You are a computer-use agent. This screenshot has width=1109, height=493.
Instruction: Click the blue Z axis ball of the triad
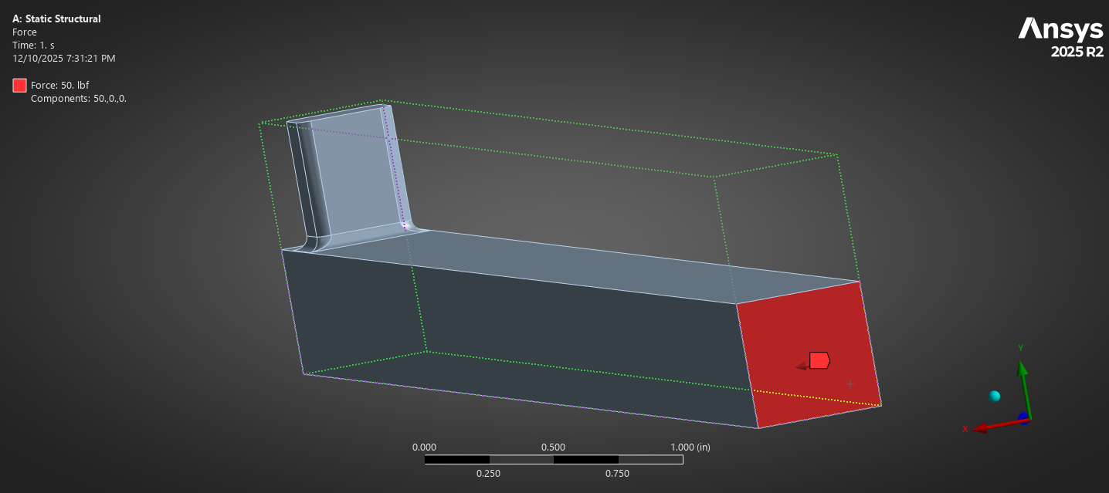[x=1023, y=417]
